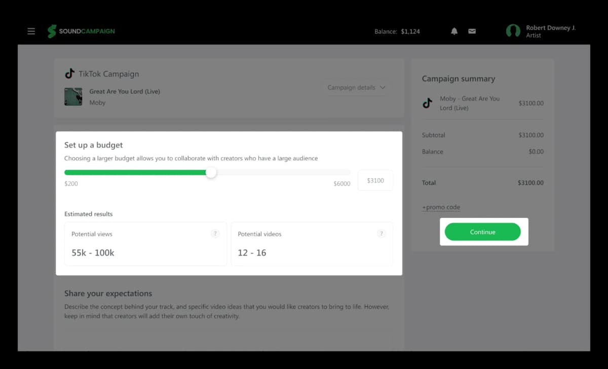The image size is (608, 369).
Task: Click the Estimated results label
Action: point(89,214)
